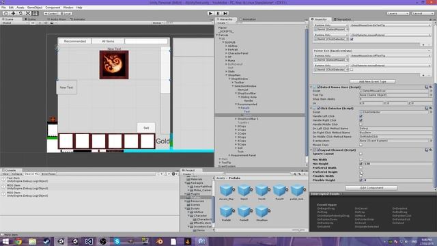Open the Layers dropdown
Image resolution: width=437 pixels, height=246 pixels.
point(397,14)
